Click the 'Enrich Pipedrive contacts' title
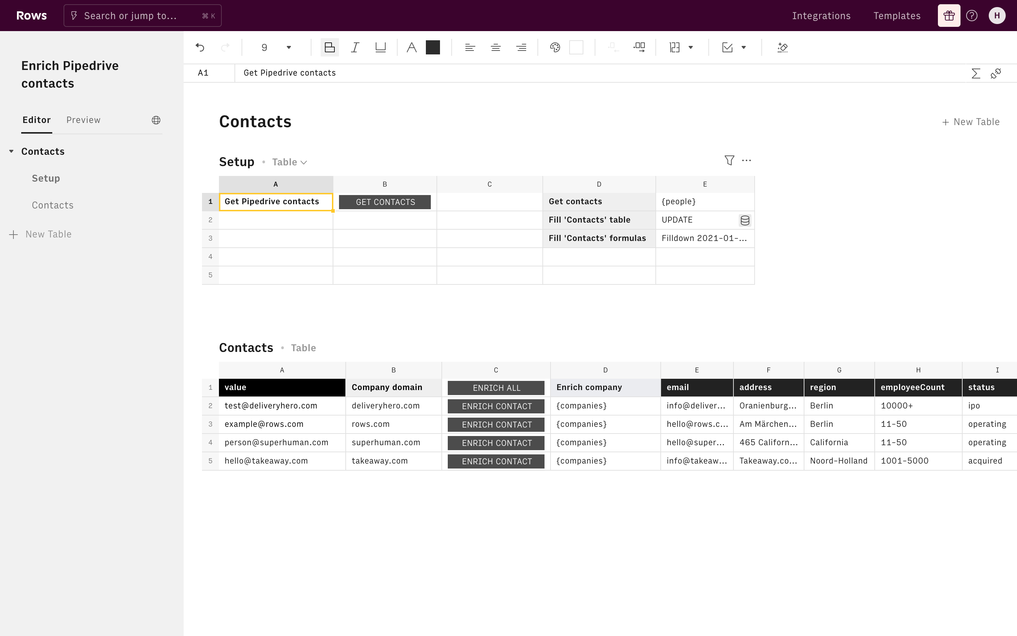 [x=70, y=75]
